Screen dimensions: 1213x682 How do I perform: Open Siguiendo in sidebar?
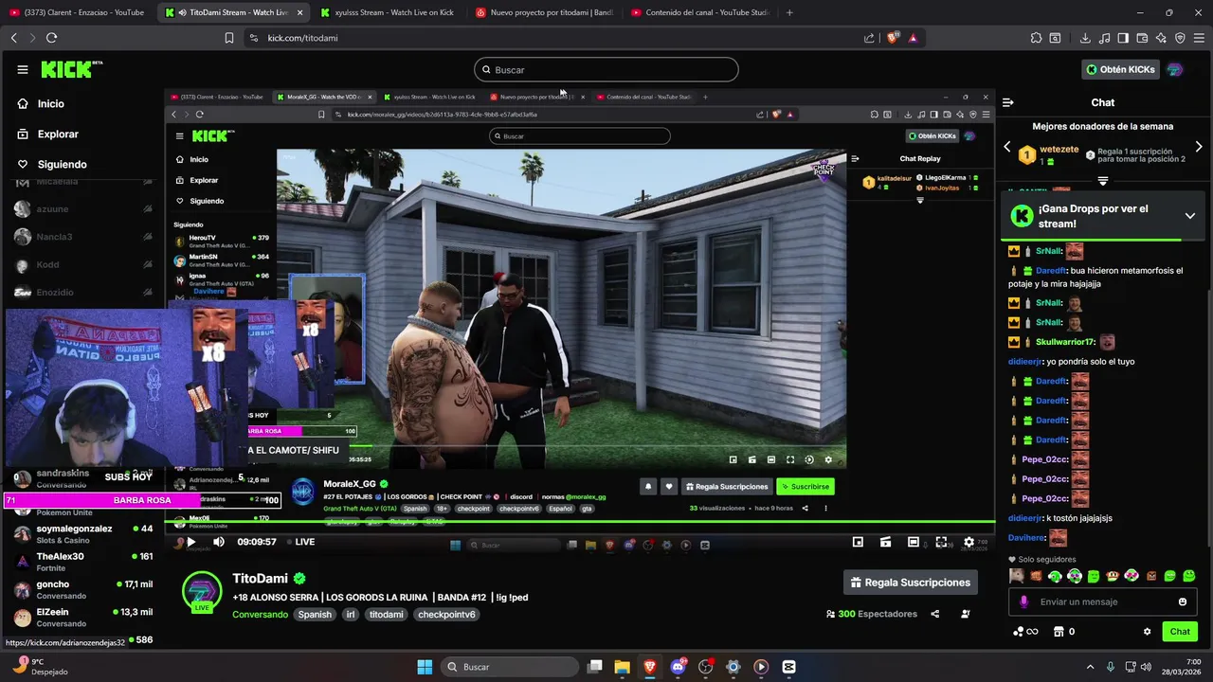pyautogui.click(x=62, y=165)
